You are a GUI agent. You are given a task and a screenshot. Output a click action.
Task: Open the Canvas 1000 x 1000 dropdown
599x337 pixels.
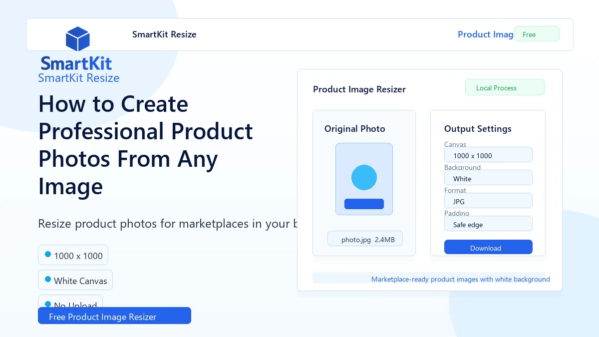click(488, 155)
